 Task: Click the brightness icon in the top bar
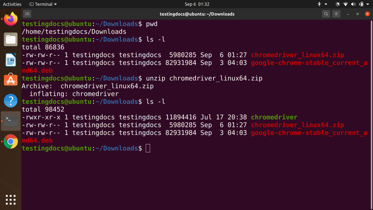coord(338,4)
